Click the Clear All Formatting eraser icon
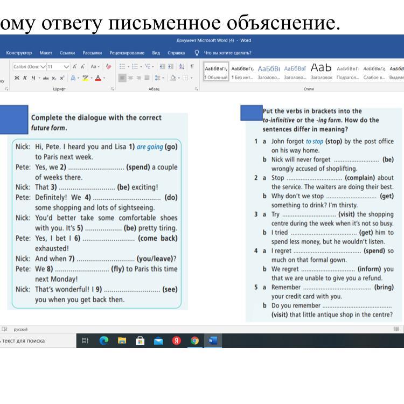Screen dimensions: 404x404 click(x=108, y=66)
